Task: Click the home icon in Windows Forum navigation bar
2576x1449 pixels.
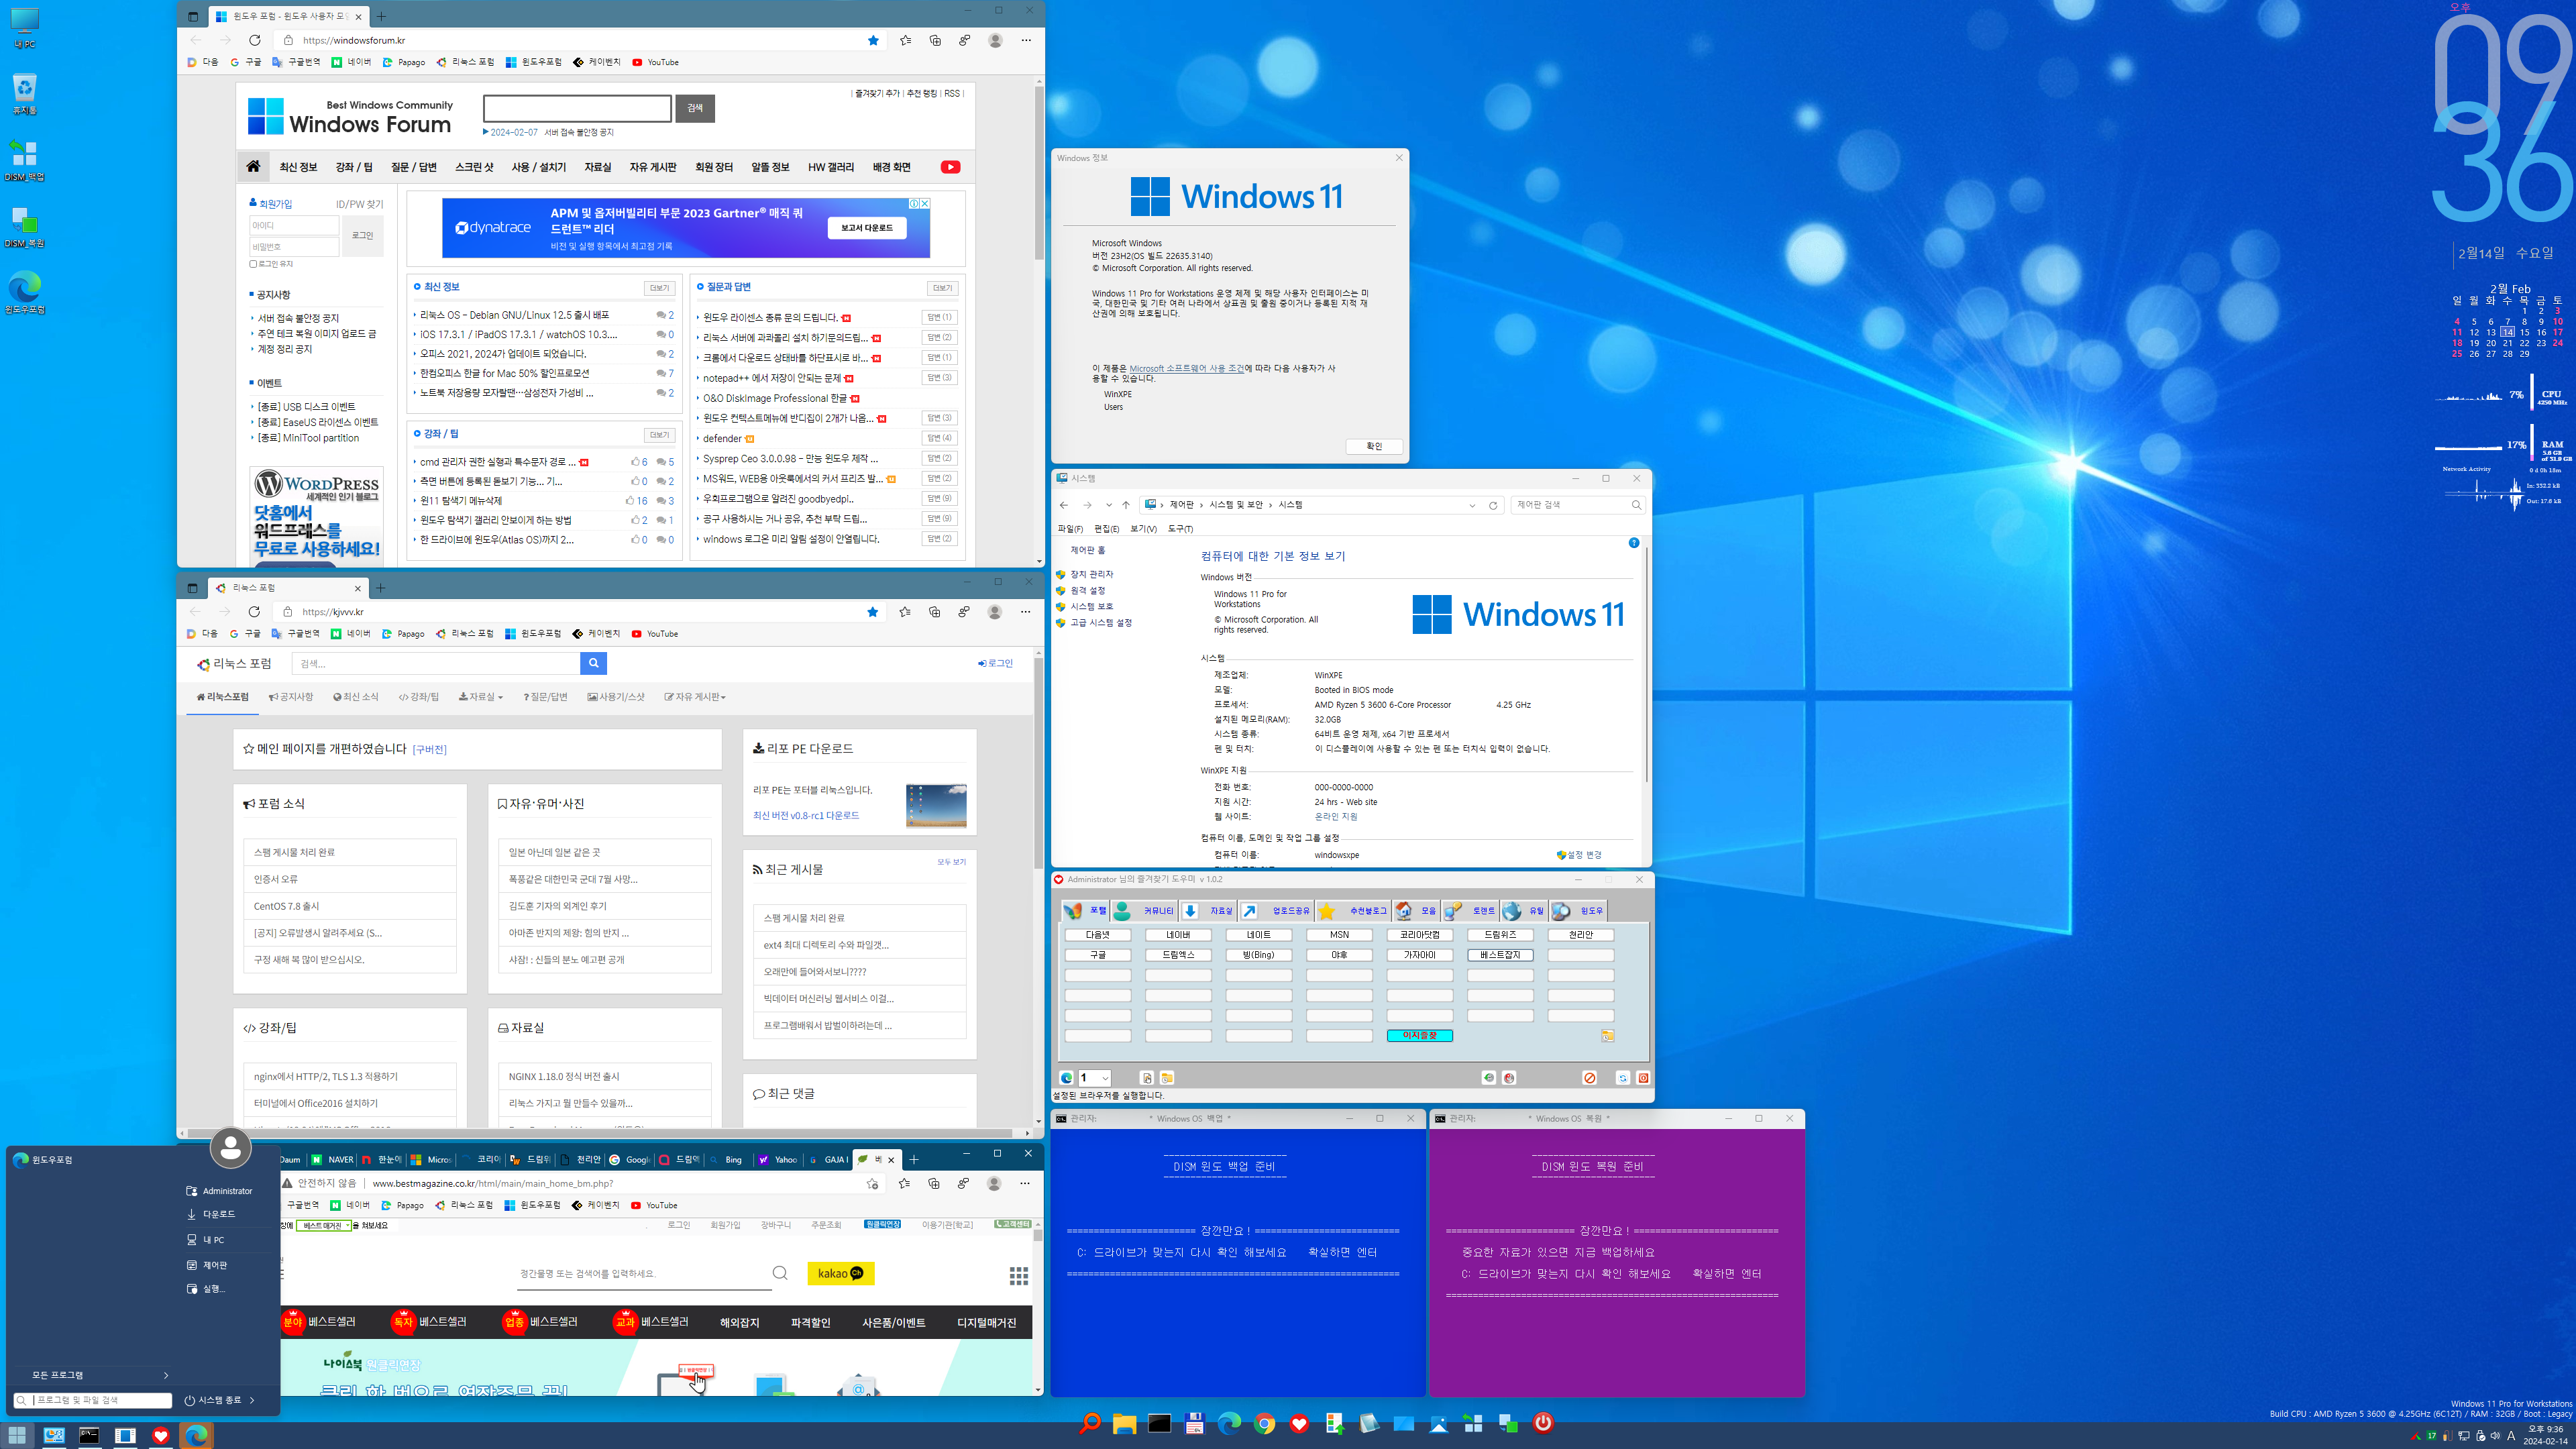Action: (x=253, y=166)
